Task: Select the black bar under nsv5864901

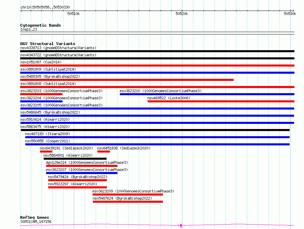Action: 75,159
